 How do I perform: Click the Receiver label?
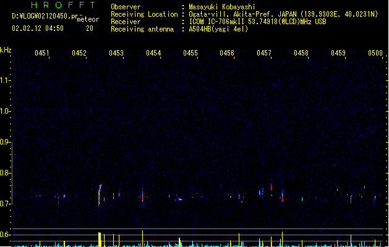126,22
